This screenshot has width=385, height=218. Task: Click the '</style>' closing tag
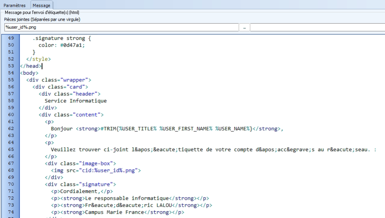click(39, 59)
